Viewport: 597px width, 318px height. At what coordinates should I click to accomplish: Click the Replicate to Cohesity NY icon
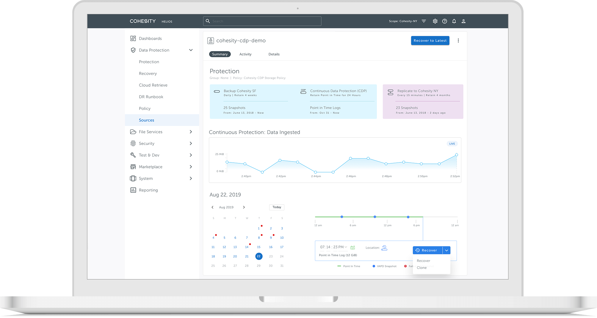click(x=391, y=92)
